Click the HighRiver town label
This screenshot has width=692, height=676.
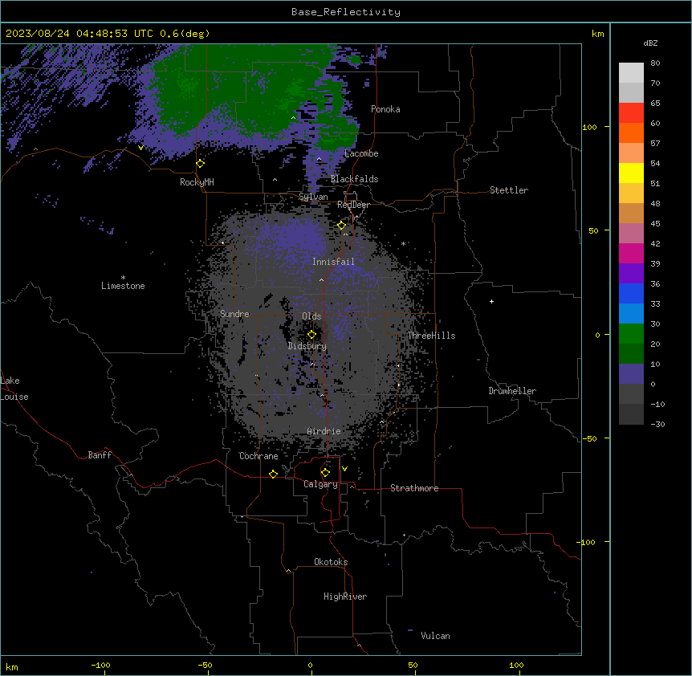click(x=345, y=597)
